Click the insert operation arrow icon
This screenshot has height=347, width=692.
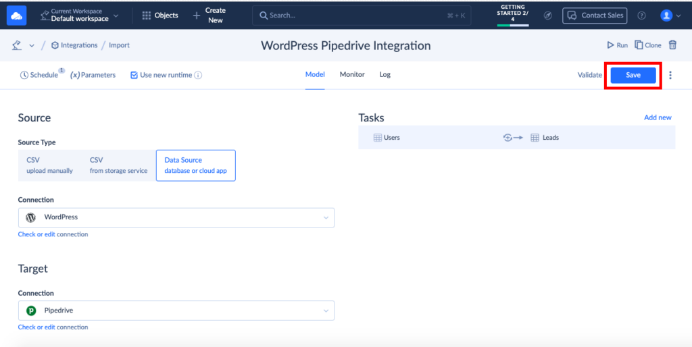pos(513,138)
